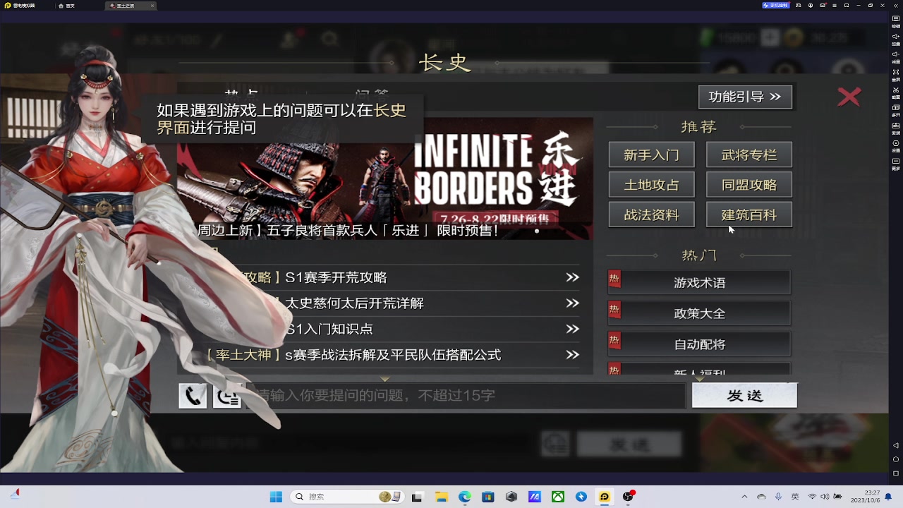Open the emulator hamburger menu icon
Image resolution: width=903 pixels, height=508 pixels.
point(835,5)
